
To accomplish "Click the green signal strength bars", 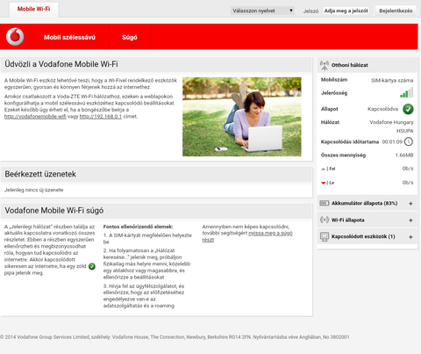I will [x=407, y=92].
